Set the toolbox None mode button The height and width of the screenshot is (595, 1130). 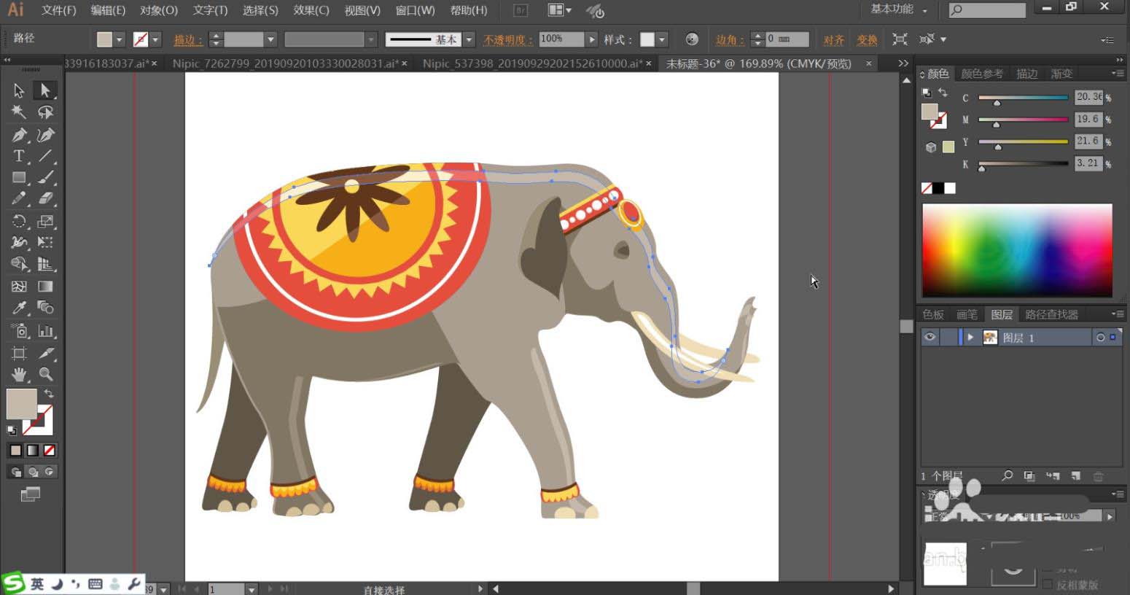point(49,451)
